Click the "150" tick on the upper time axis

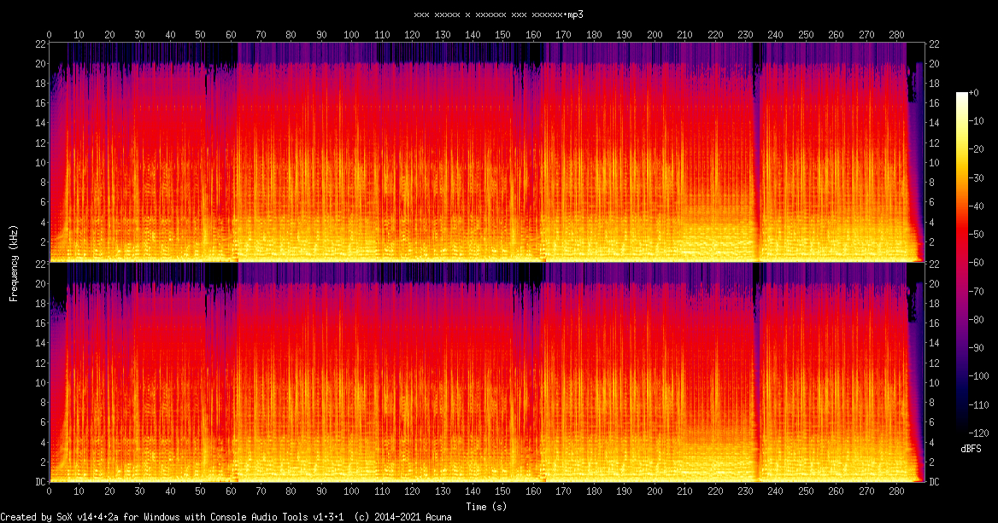point(502,35)
